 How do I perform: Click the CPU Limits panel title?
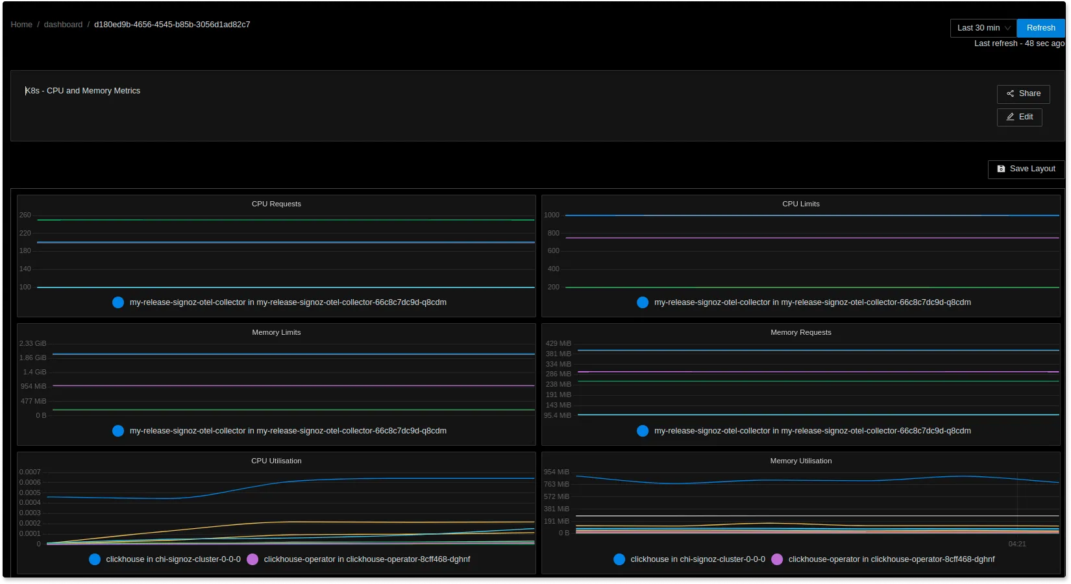[x=800, y=204]
